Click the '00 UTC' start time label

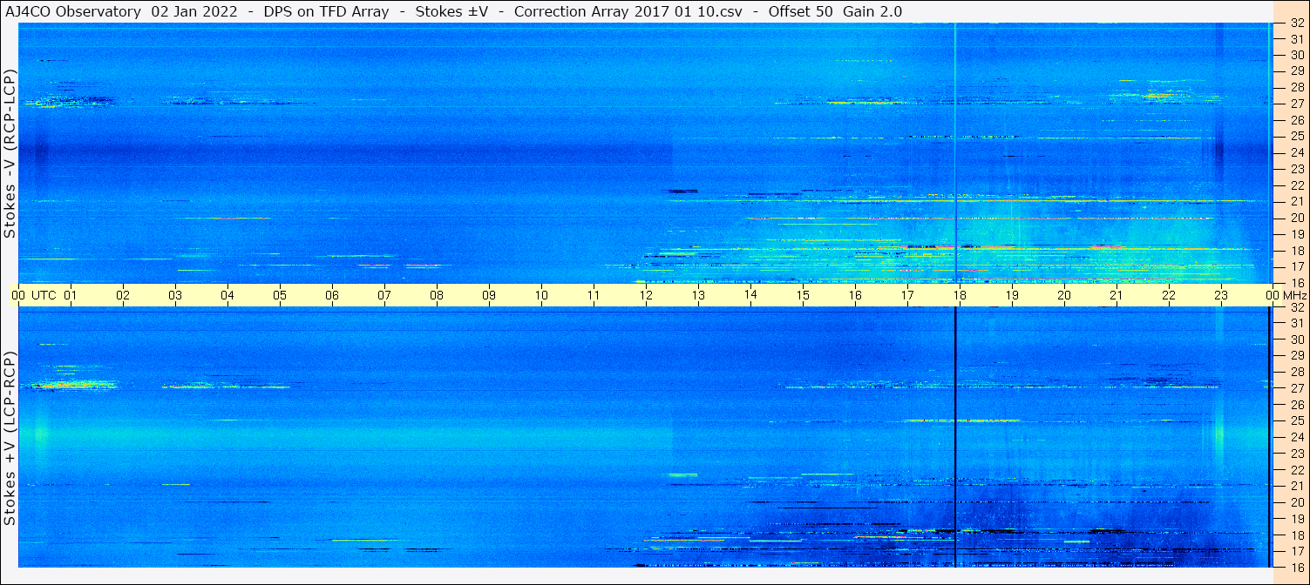click(x=34, y=295)
